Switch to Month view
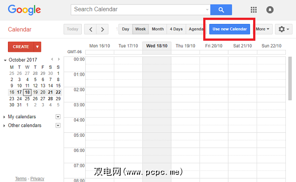 coord(158,29)
